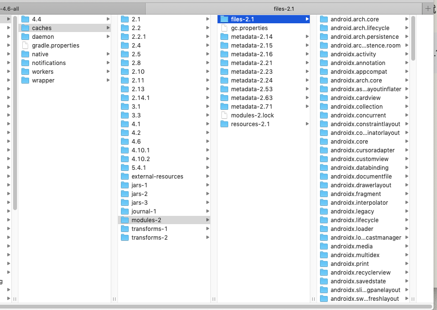Image resolution: width=437 pixels, height=310 pixels.
Task: Select the android.arch.lifecycle folder name
Action: [x=360, y=28]
